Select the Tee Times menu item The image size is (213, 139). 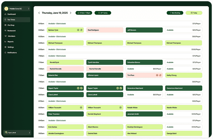[x=11, y=20]
